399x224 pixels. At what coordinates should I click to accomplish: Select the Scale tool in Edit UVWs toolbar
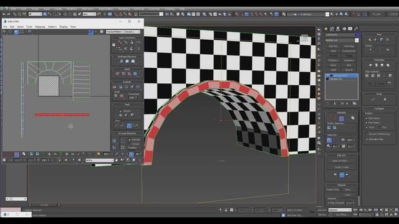click(16, 32)
